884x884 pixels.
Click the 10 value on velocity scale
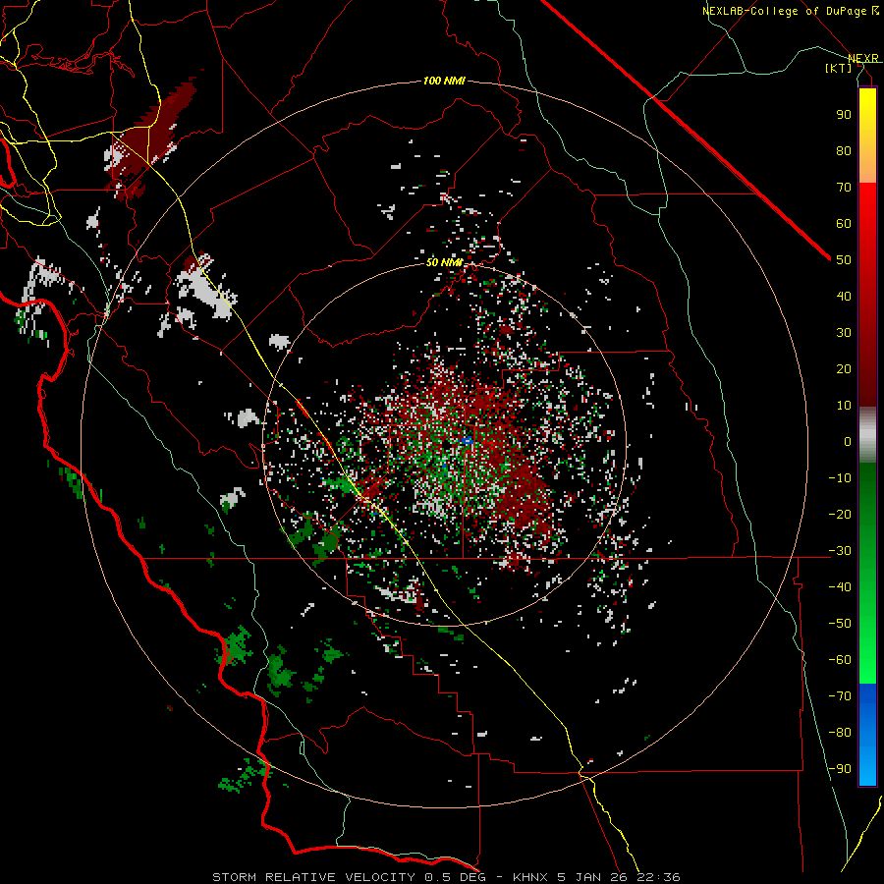(x=844, y=406)
